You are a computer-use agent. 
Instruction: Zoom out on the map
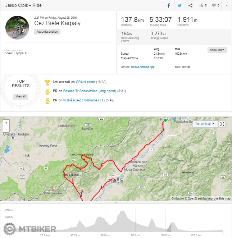coord(6,129)
